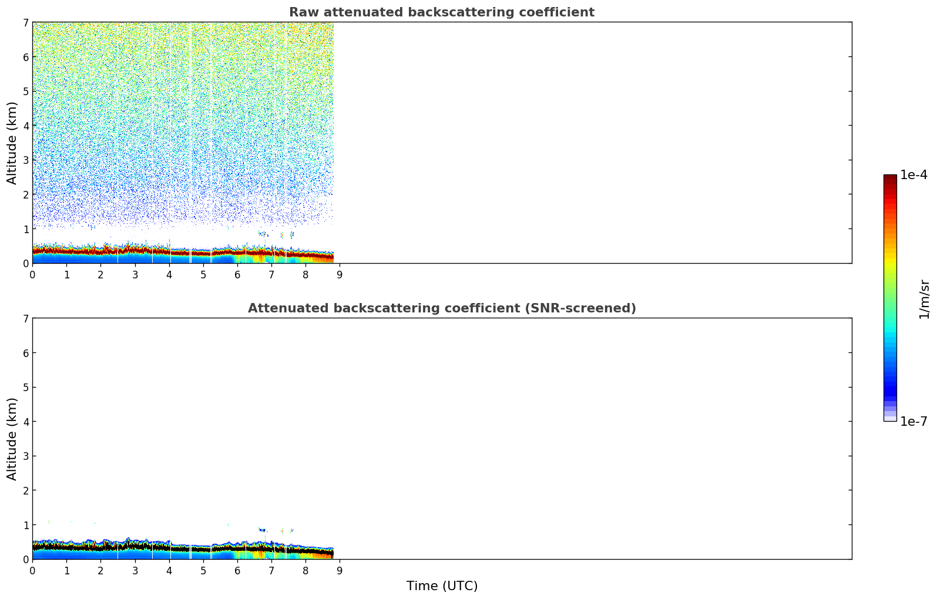This screenshot has height=599, width=937.
Task: Click the "1/m/sr" colorbar unit label
Action: click(924, 298)
